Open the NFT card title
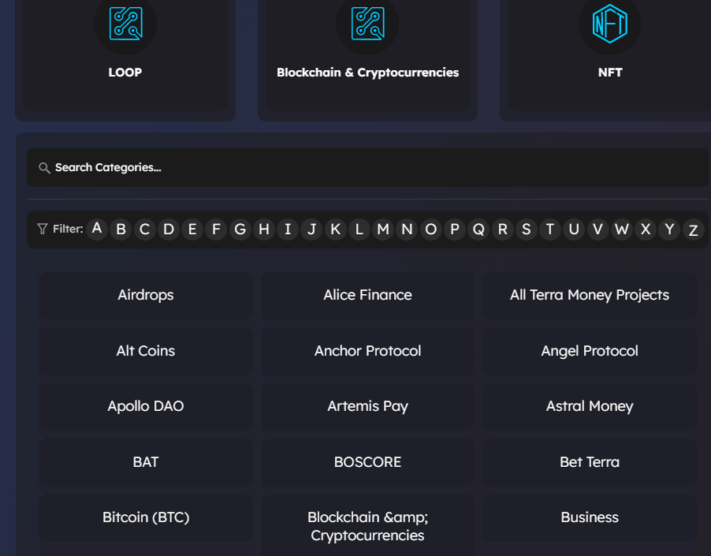This screenshot has height=556, width=711. [610, 73]
